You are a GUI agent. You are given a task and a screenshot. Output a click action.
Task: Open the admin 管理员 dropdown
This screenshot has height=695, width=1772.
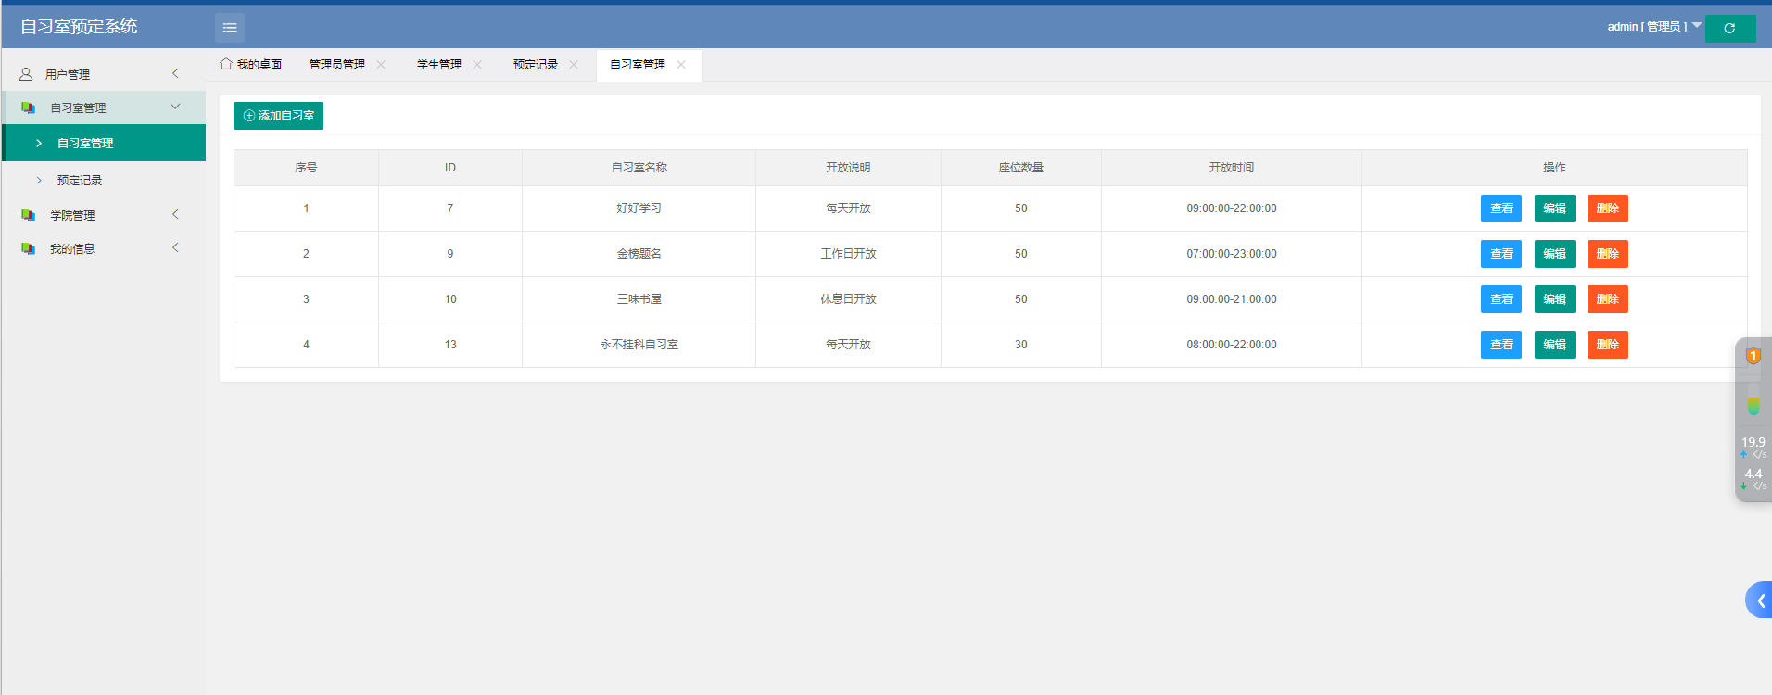click(x=1653, y=27)
